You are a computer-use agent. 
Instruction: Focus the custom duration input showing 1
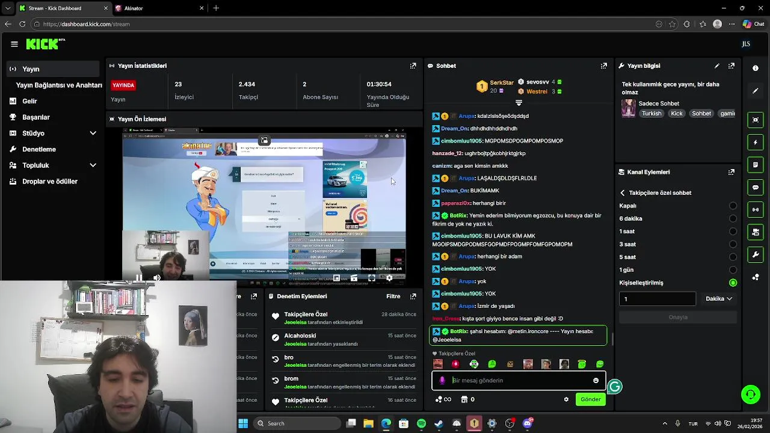click(x=657, y=299)
